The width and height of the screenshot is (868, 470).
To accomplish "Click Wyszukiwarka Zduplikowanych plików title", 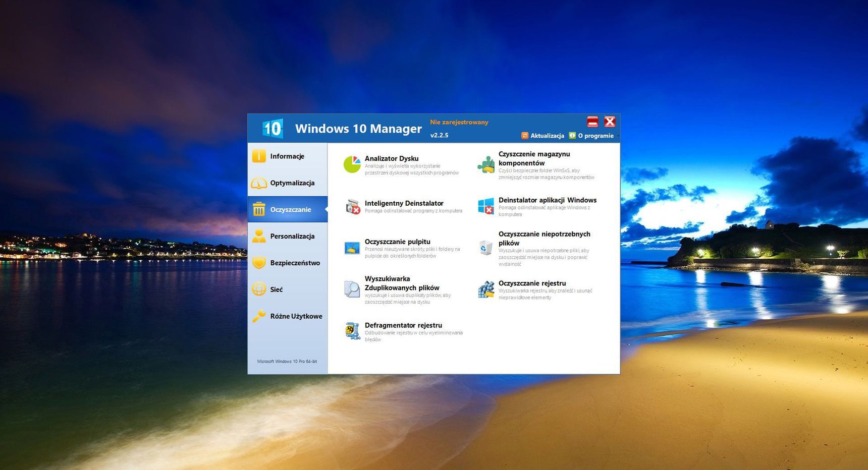I will [402, 283].
